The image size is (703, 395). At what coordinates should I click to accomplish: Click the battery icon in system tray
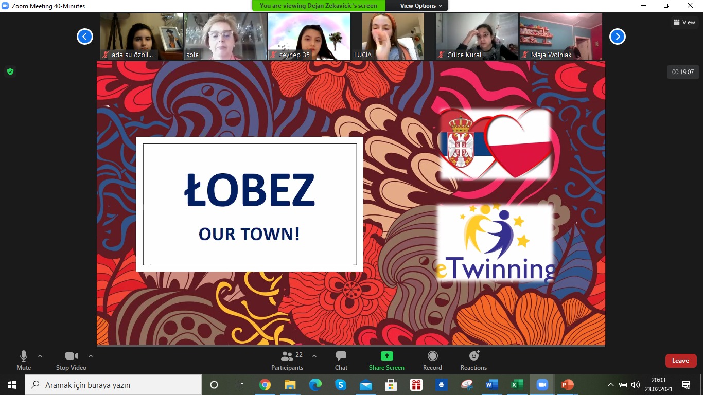(x=623, y=385)
